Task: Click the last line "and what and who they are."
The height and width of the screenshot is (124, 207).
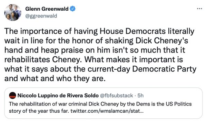Action: click(55, 79)
